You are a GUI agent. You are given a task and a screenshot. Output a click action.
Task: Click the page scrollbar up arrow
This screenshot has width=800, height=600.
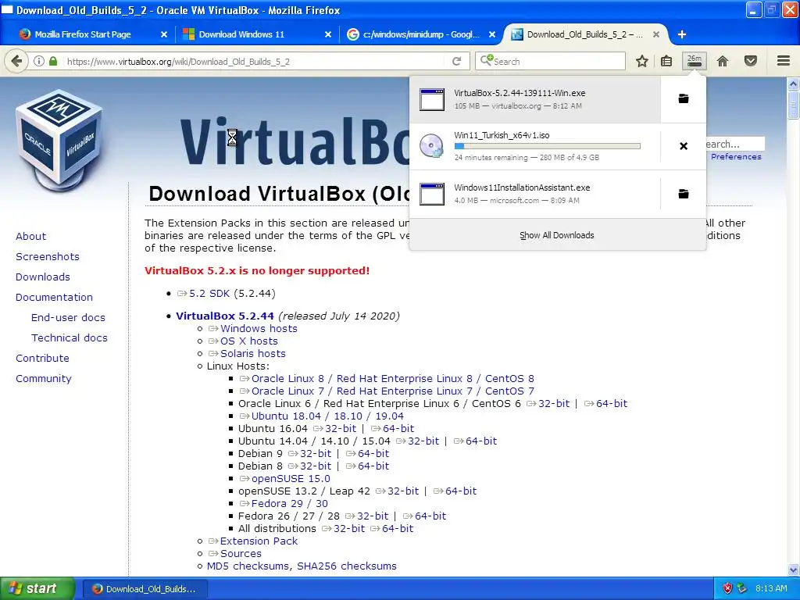[x=793, y=83]
